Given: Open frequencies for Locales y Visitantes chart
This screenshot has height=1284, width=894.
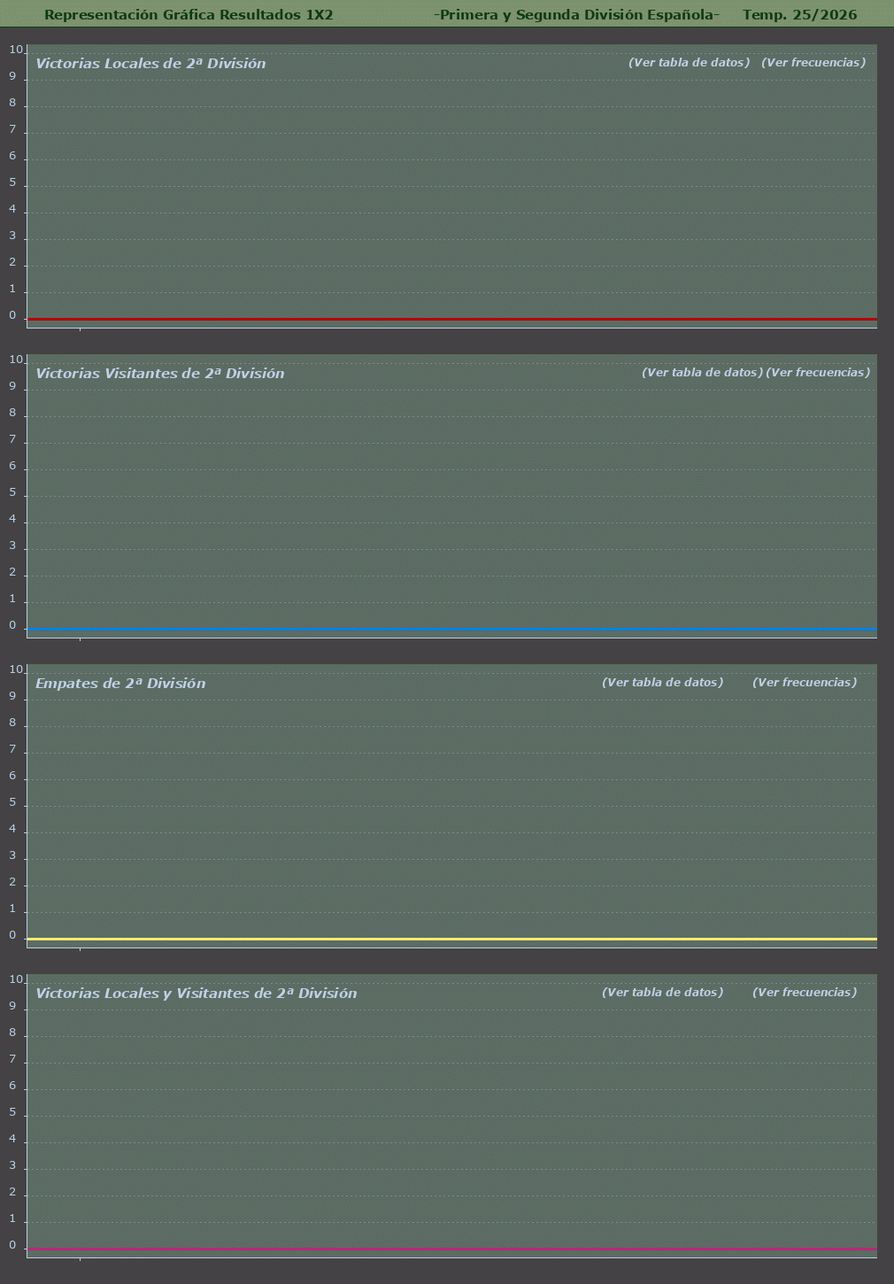Looking at the screenshot, I should [804, 993].
